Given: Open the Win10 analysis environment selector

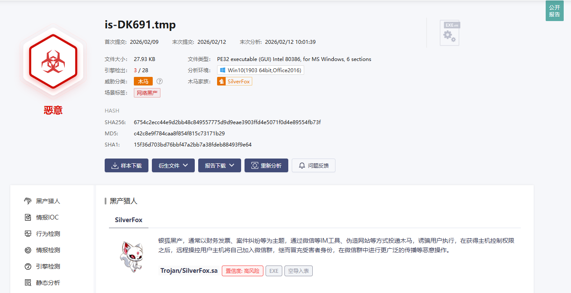Looking at the screenshot, I should 260,70.
